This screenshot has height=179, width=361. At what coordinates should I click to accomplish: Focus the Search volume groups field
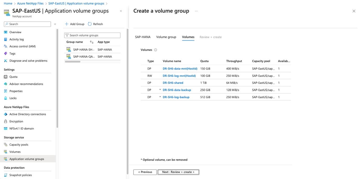(x=92, y=35)
